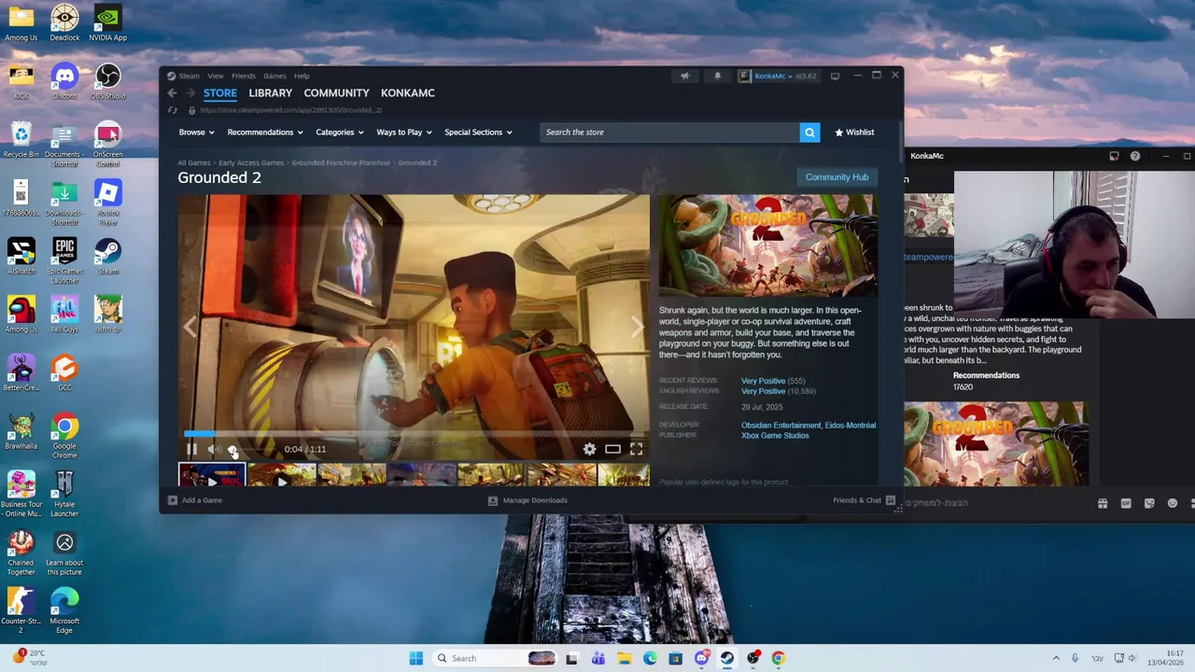This screenshot has width=1195, height=672.
Task: Select the first trailer thumbnail
Action: click(212, 476)
